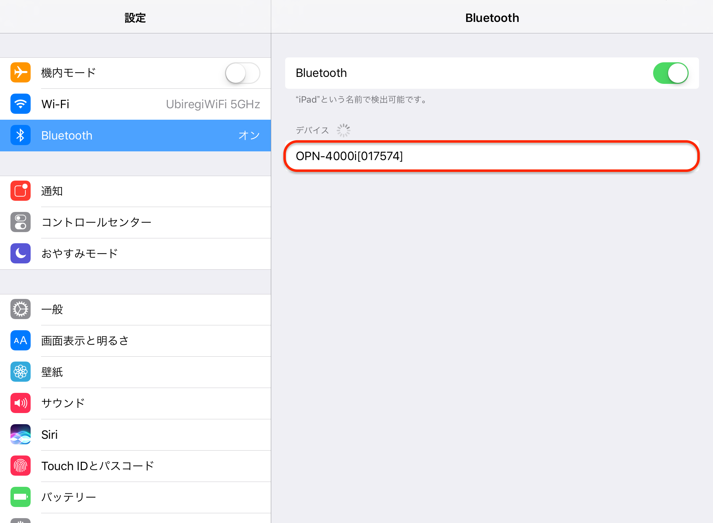Tap the UbiregiWiFi 5GHz network value

click(213, 104)
